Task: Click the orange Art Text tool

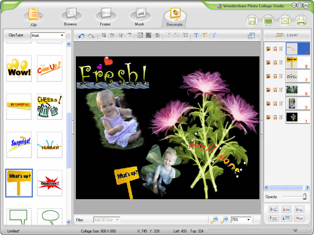Action: tap(205, 35)
